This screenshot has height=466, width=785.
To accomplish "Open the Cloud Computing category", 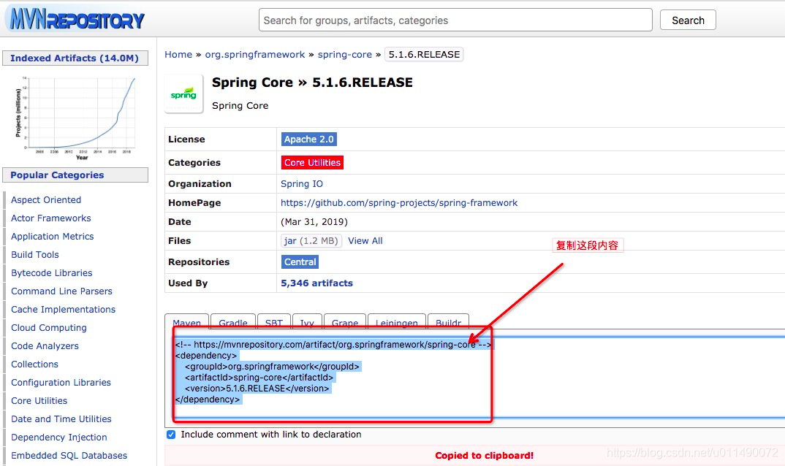I will point(49,328).
